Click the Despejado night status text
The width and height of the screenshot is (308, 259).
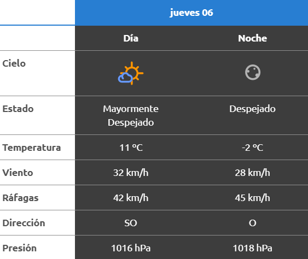pyautogui.click(x=252, y=109)
